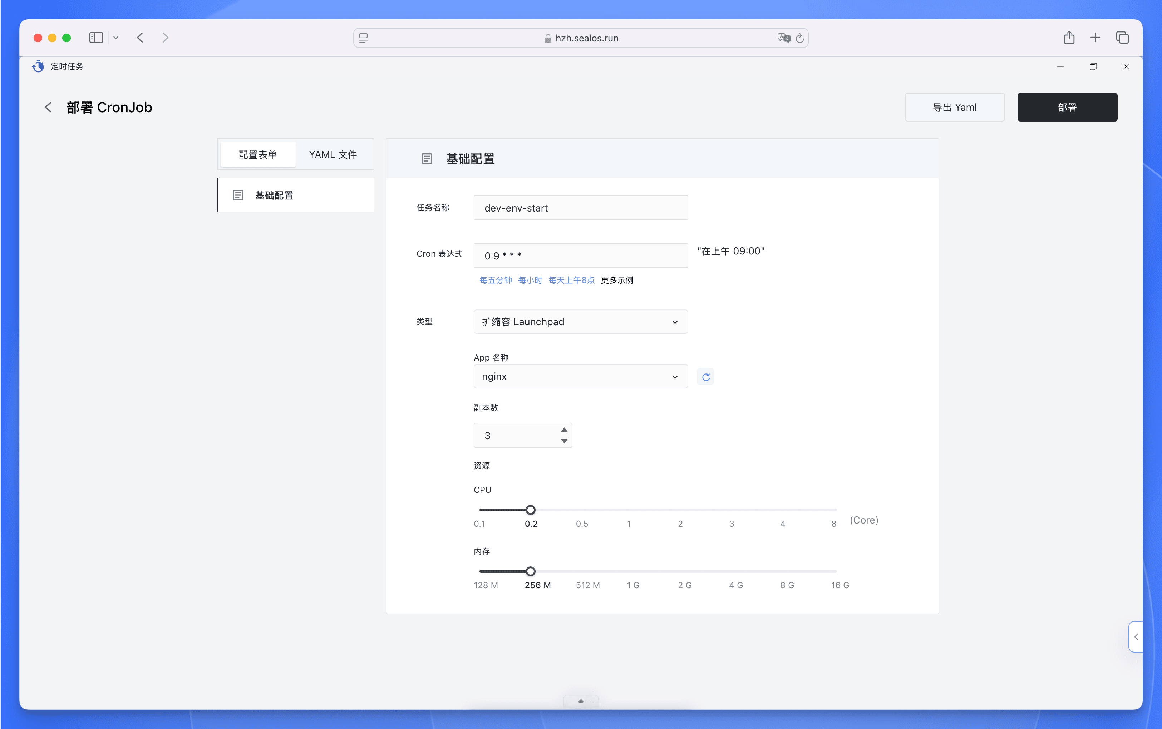The height and width of the screenshot is (729, 1162).
Task: Switch to the 配置表单 tab
Action: pos(257,154)
